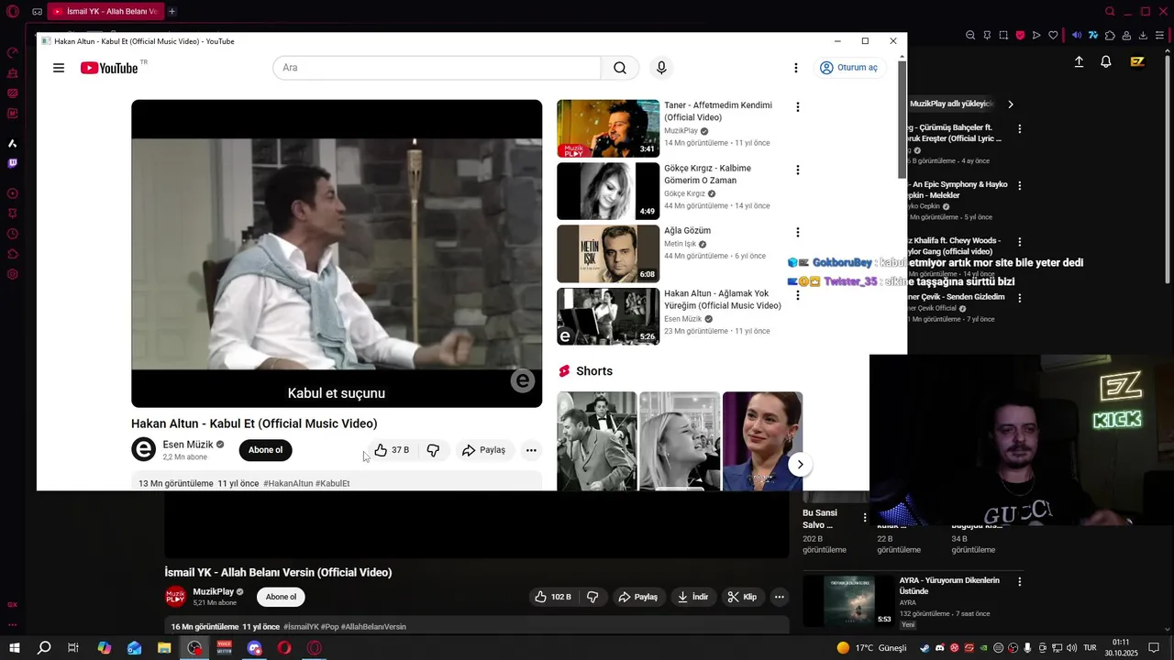Open File Explorer from taskbar

pos(164,648)
